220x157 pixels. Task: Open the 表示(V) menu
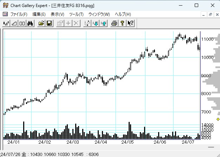pyautogui.click(x=57, y=14)
